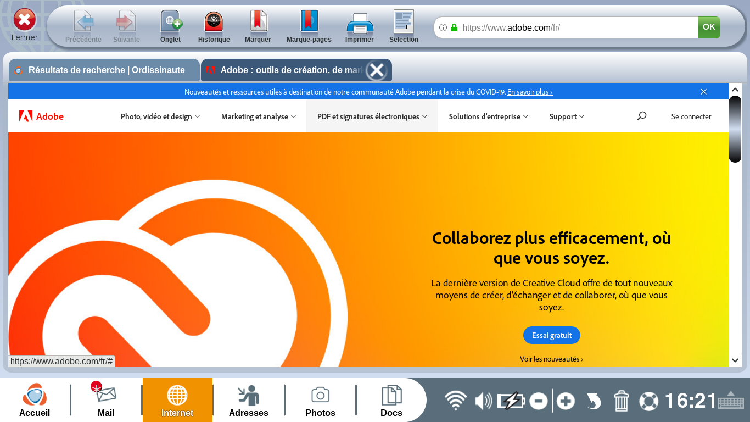Click the URL address field
This screenshot has height=422, width=750.
(577, 27)
